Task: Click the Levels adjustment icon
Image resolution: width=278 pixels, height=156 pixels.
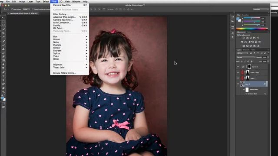Action: tap(247, 38)
